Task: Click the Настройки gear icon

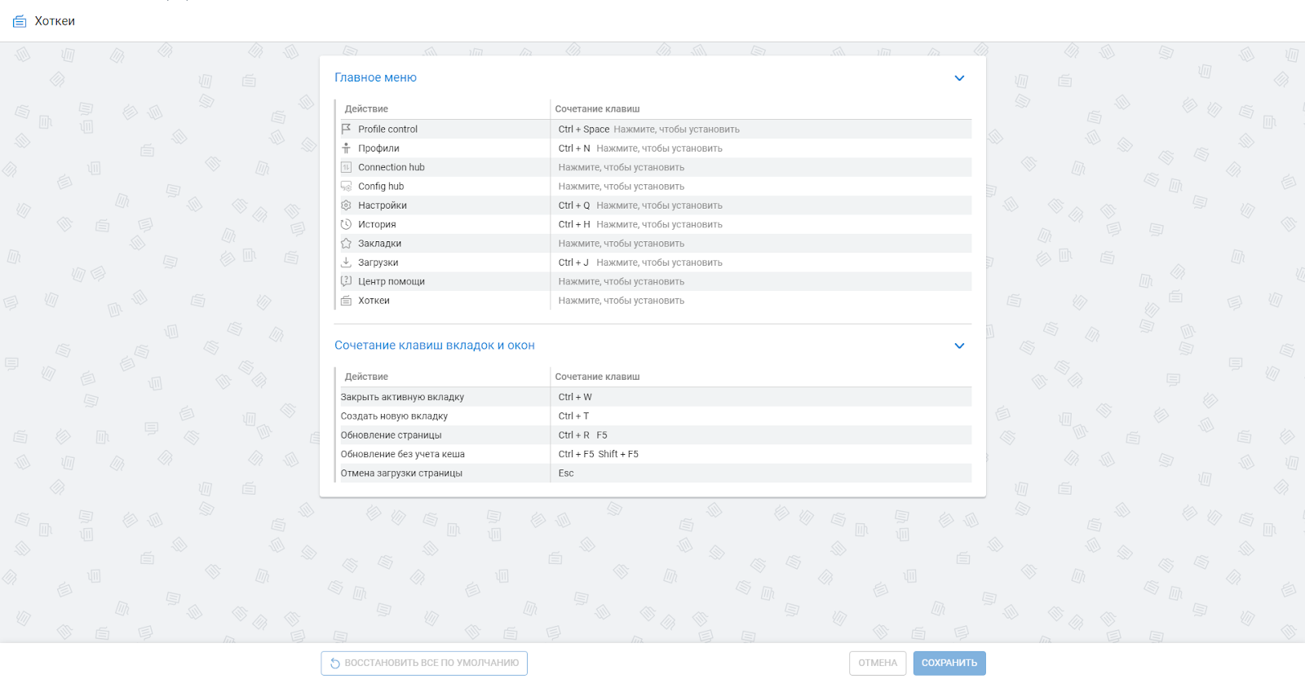Action: pos(346,205)
